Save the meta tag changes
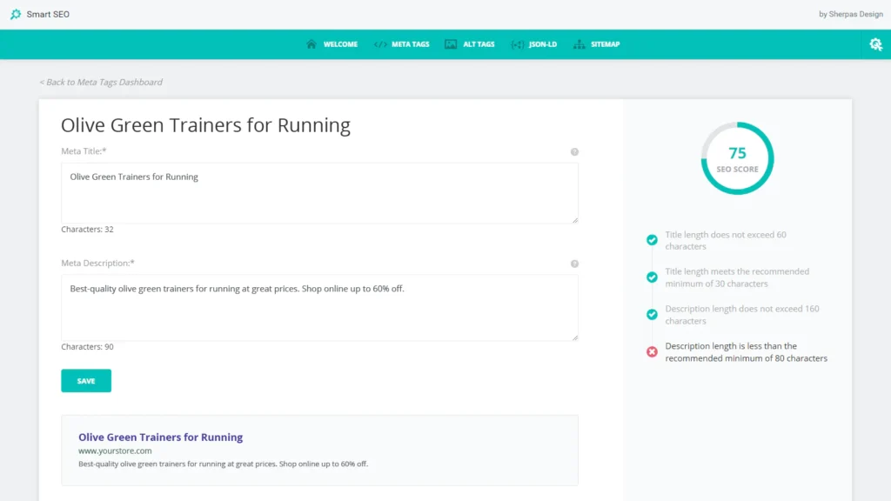Image resolution: width=891 pixels, height=501 pixels. [86, 381]
